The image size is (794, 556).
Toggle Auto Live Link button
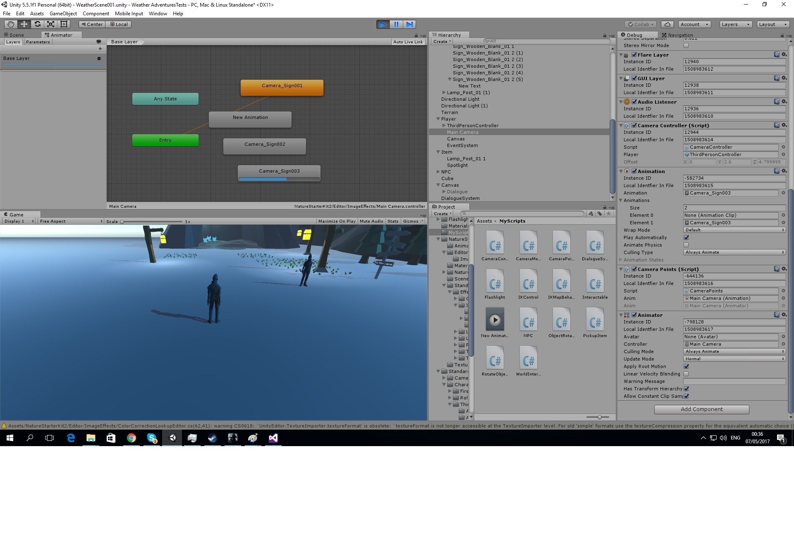(408, 42)
